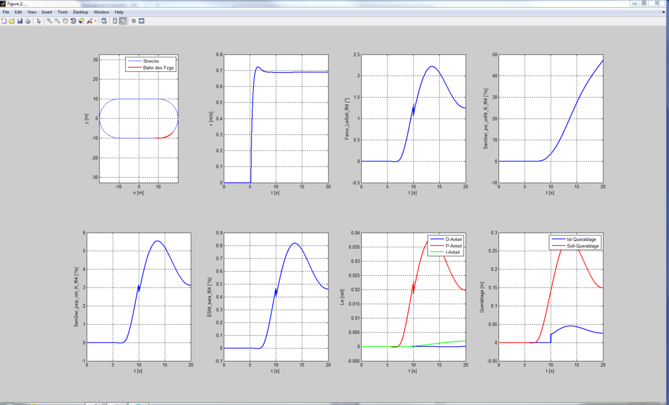This screenshot has height=405, width=669.
Task: Activate the Pan hand tool
Action: [65, 21]
